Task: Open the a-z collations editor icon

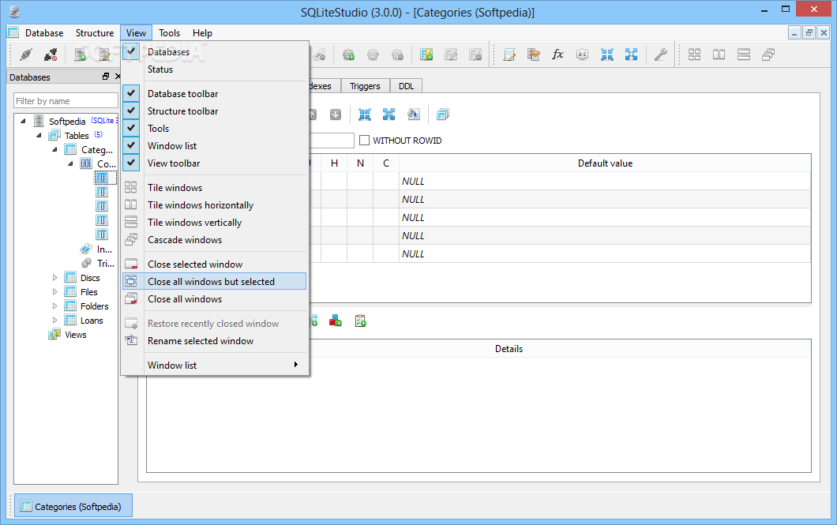Action: [x=583, y=54]
